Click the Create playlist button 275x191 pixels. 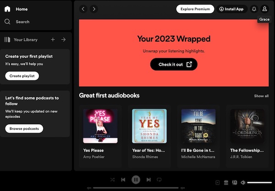click(x=22, y=76)
